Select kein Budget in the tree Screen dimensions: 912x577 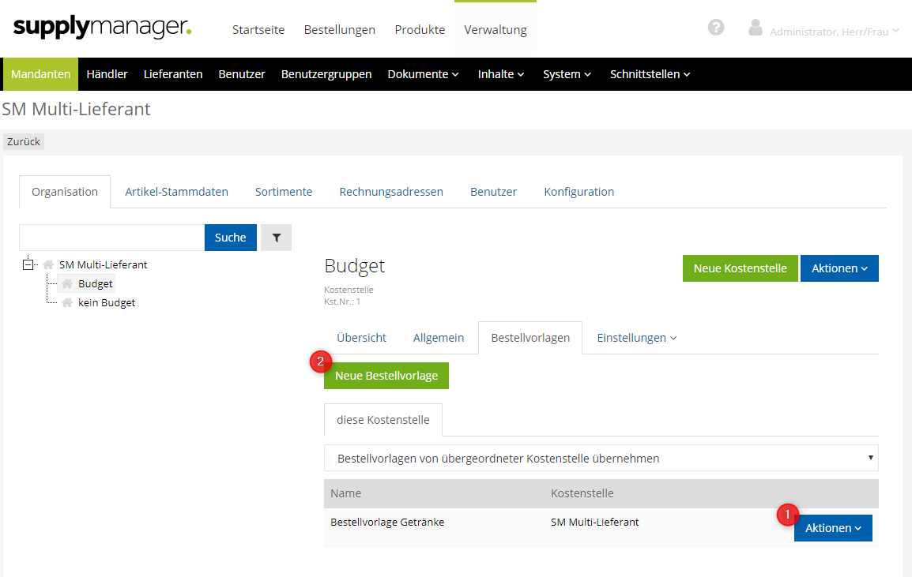pyautogui.click(x=107, y=303)
